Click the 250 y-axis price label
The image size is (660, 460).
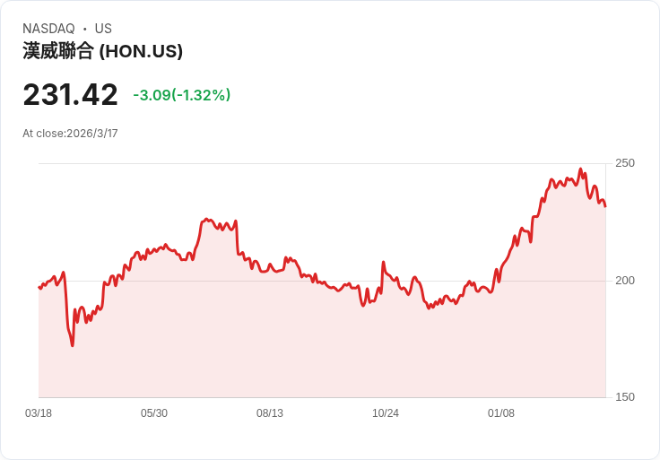point(625,163)
